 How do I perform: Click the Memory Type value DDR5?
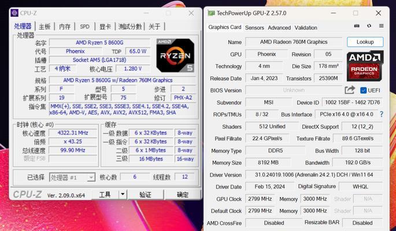click(x=275, y=151)
